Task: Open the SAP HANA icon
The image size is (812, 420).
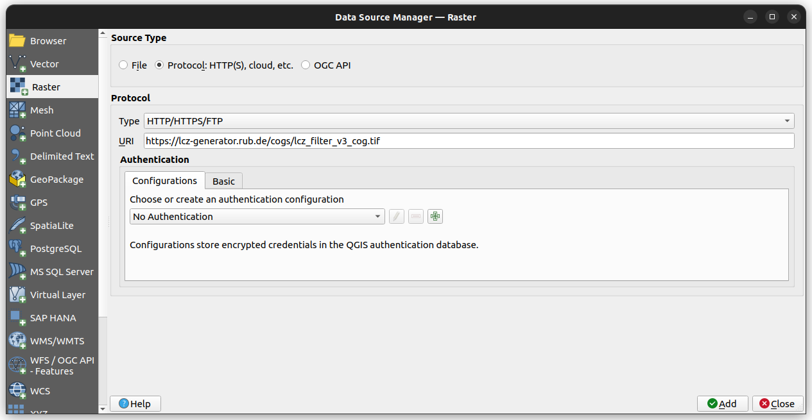Action: (17, 318)
